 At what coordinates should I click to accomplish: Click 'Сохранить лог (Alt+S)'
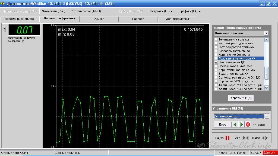(86, 11)
